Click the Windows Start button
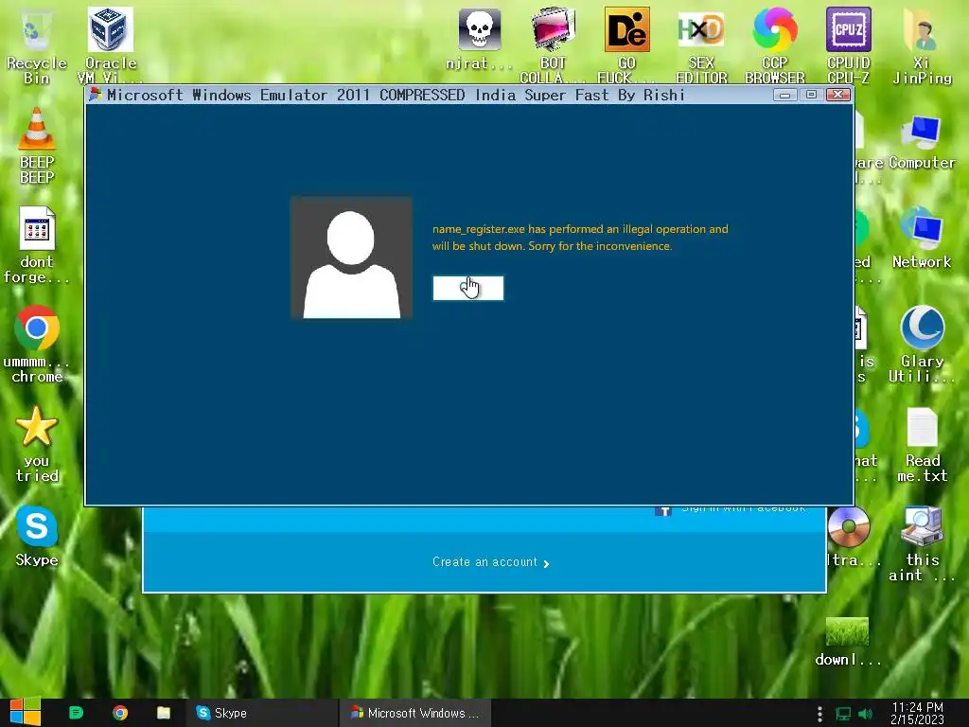The image size is (969, 727). 26,712
